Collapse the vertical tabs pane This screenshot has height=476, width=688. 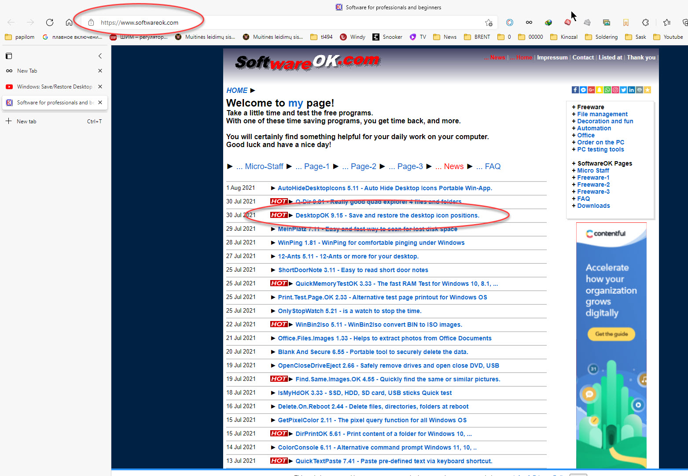[100, 56]
